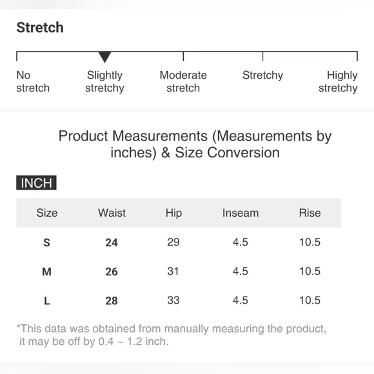This screenshot has height=374, width=374.
Task: Click the Product Measurements heading text
Action: (x=195, y=144)
